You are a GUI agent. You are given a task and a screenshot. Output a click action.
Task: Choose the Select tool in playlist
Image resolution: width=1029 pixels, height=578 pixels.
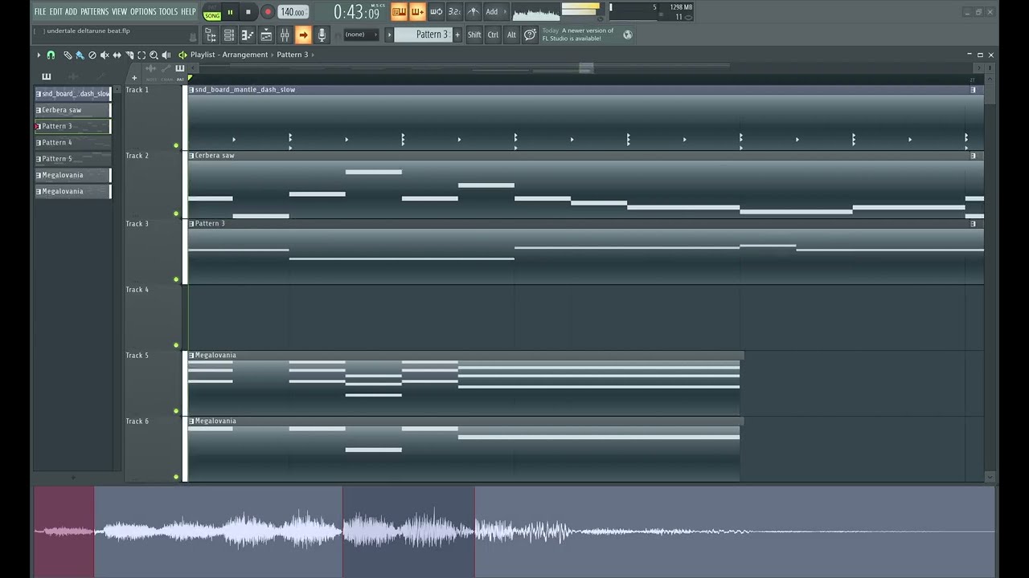(x=141, y=55)
